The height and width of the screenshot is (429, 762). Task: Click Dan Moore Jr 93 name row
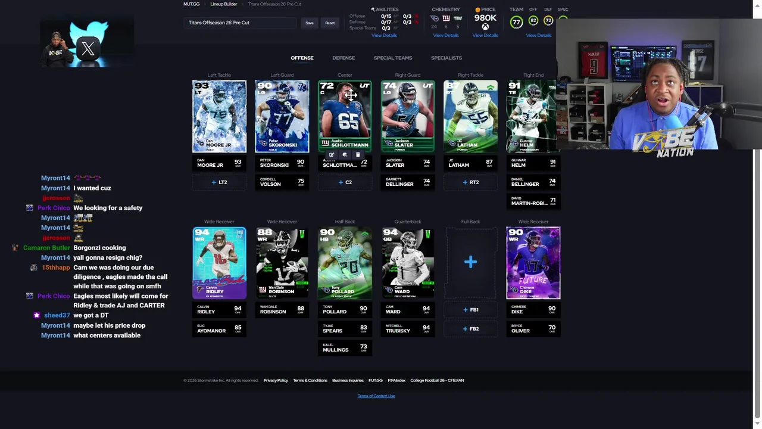[219, 163]
